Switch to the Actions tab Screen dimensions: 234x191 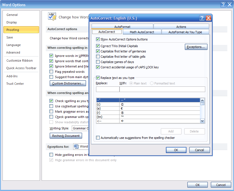(181, 27)
